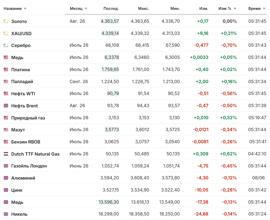Open the Природный газ commodity link
The image size is (270, 220).
[x=28, y=118]
